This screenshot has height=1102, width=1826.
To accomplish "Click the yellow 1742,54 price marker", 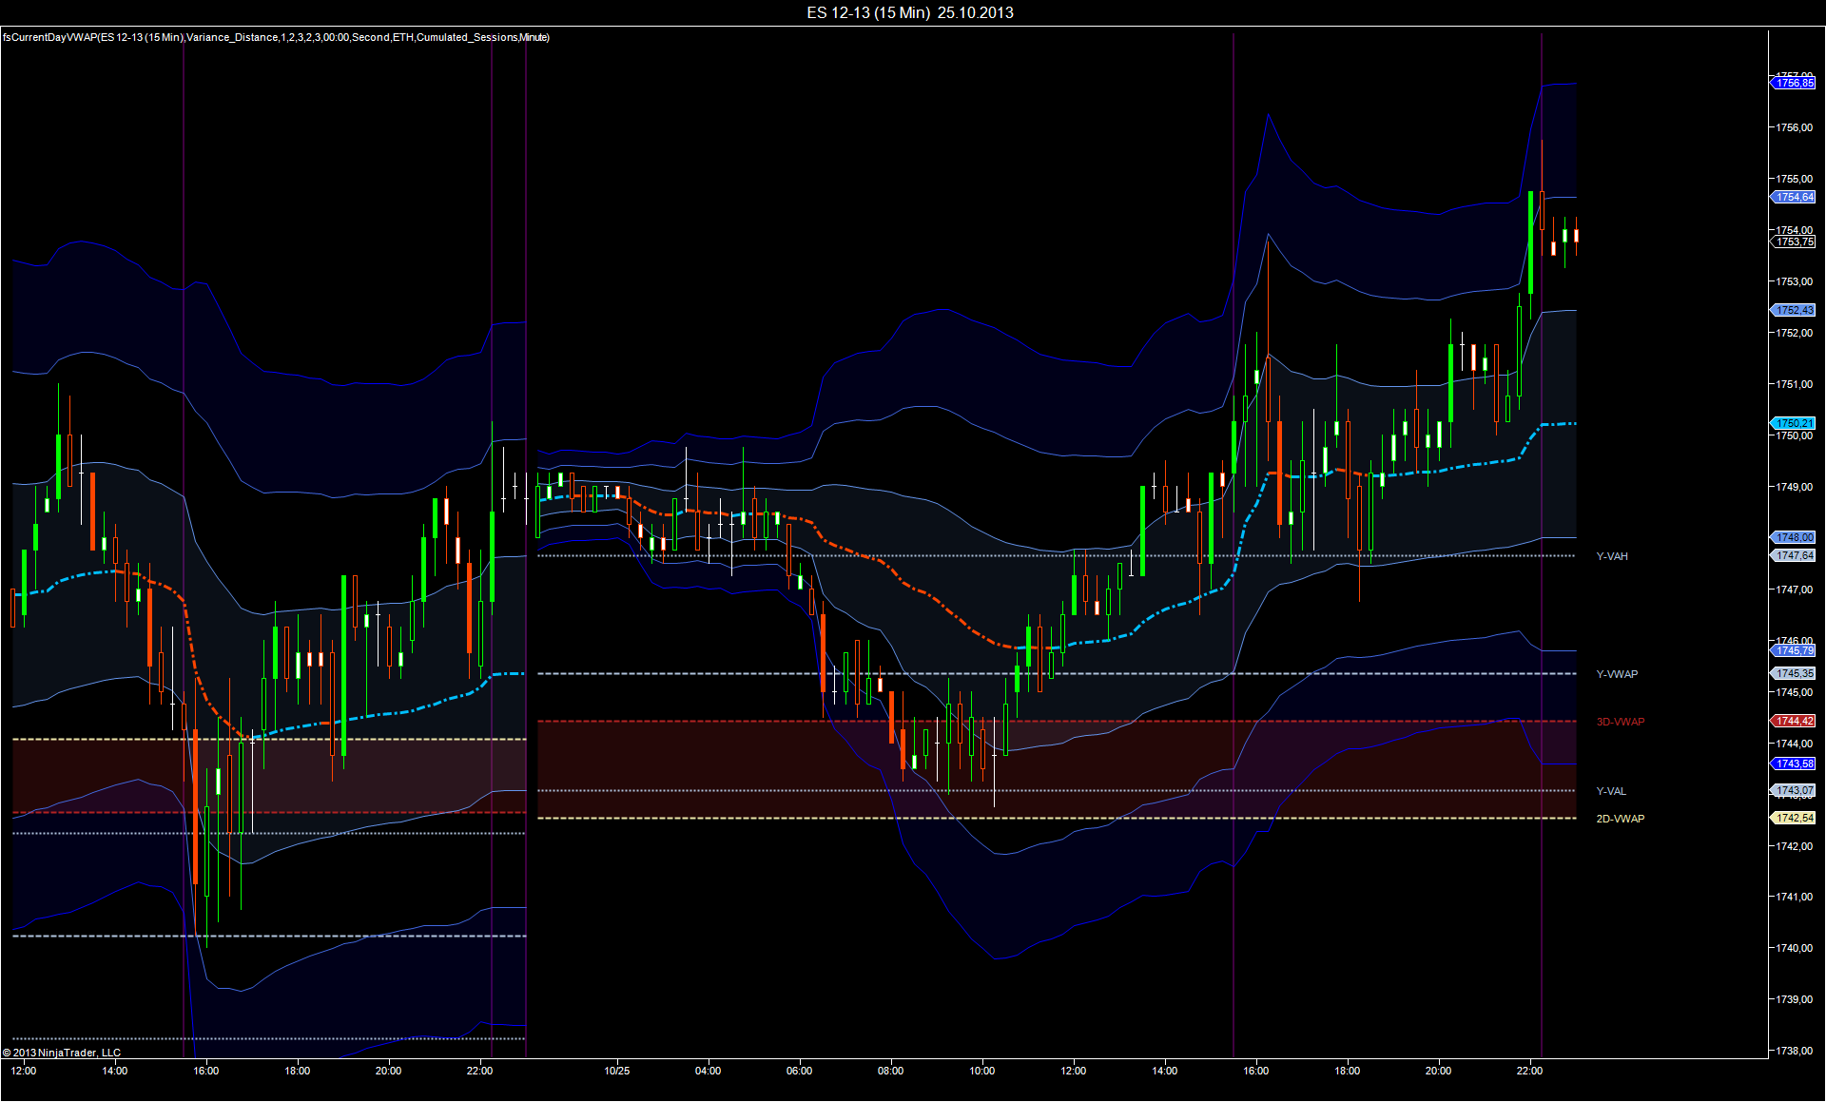I will [1794, 819].
